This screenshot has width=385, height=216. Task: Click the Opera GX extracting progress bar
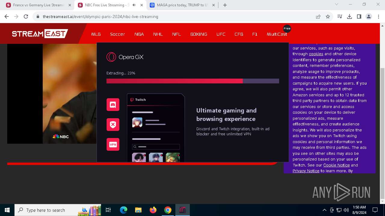(193, 81)
